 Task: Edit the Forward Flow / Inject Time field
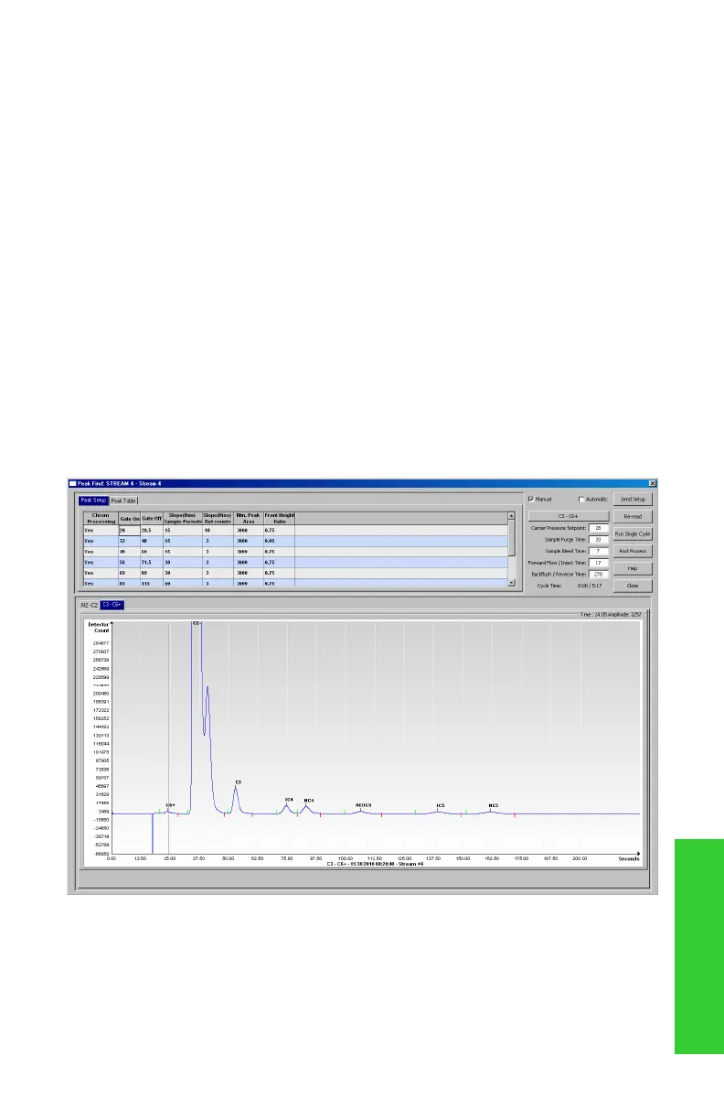[598, 563]
